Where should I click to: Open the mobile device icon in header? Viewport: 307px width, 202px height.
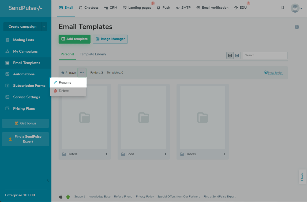(283, 8)
